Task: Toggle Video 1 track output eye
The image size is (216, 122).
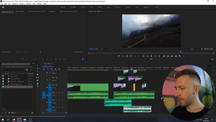Action: coord(56,85)
